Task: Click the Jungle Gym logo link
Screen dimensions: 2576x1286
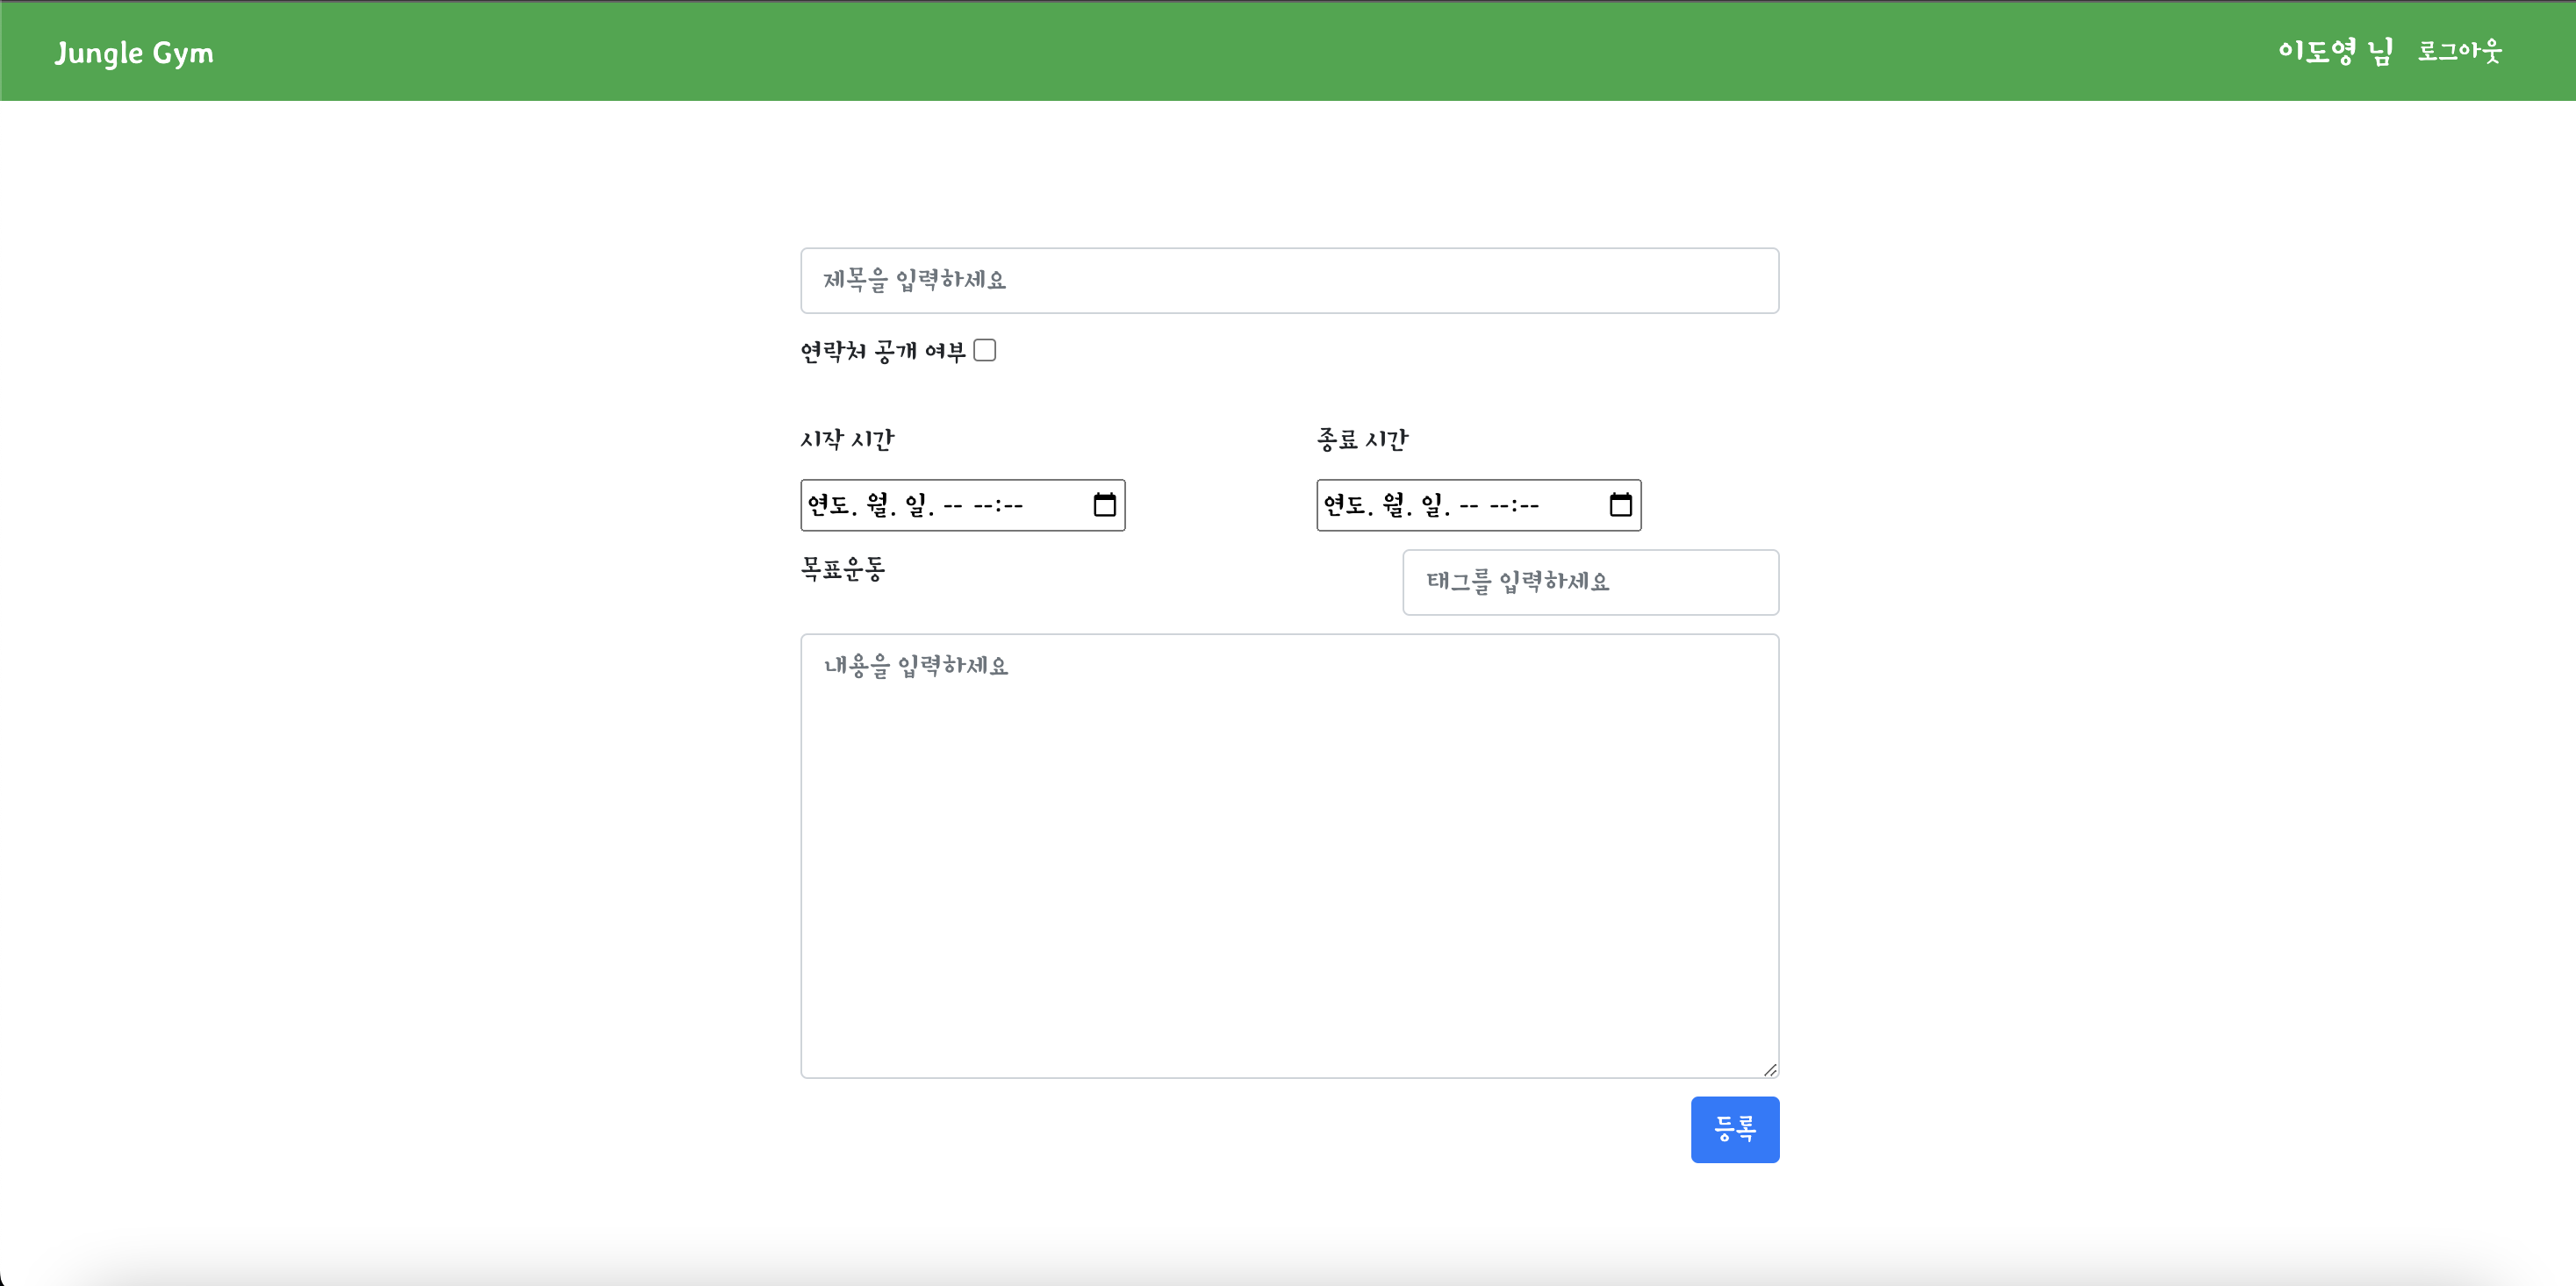Action: click(x=134, y=52)
